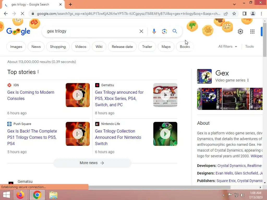Open the taskbar volume icon
Screen dimensions: 267x200
click(242, 195)
